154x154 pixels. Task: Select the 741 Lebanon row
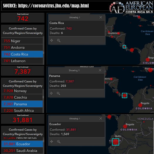[x=22, y=61]
